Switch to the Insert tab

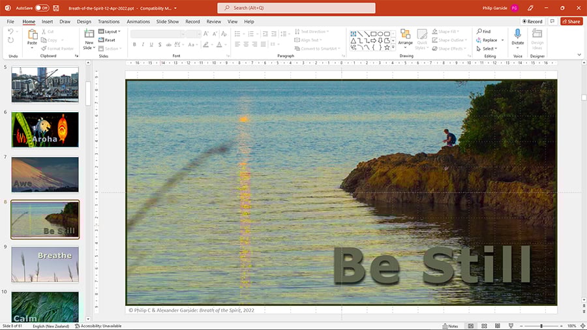pyautogui.click(x=47, y=22)
